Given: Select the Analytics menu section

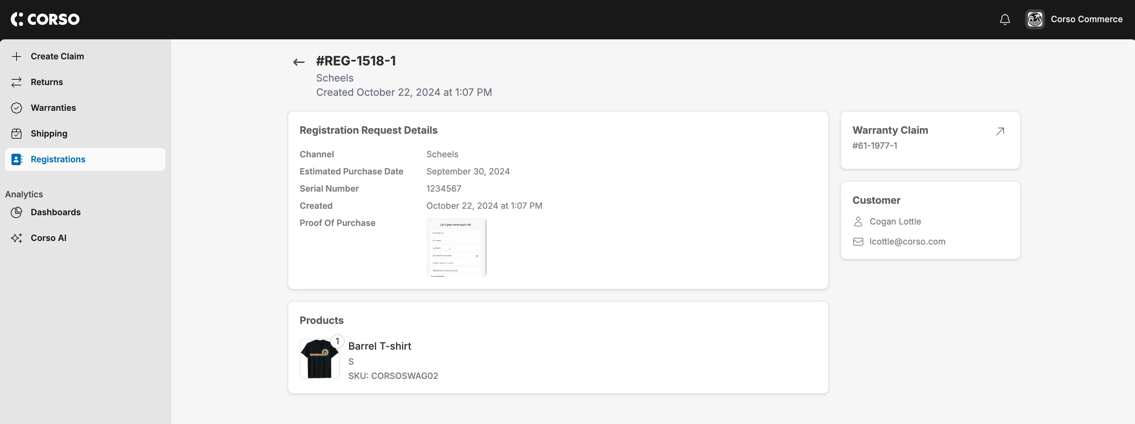Looking at the screenshot, I should click(x=24, y=193).
